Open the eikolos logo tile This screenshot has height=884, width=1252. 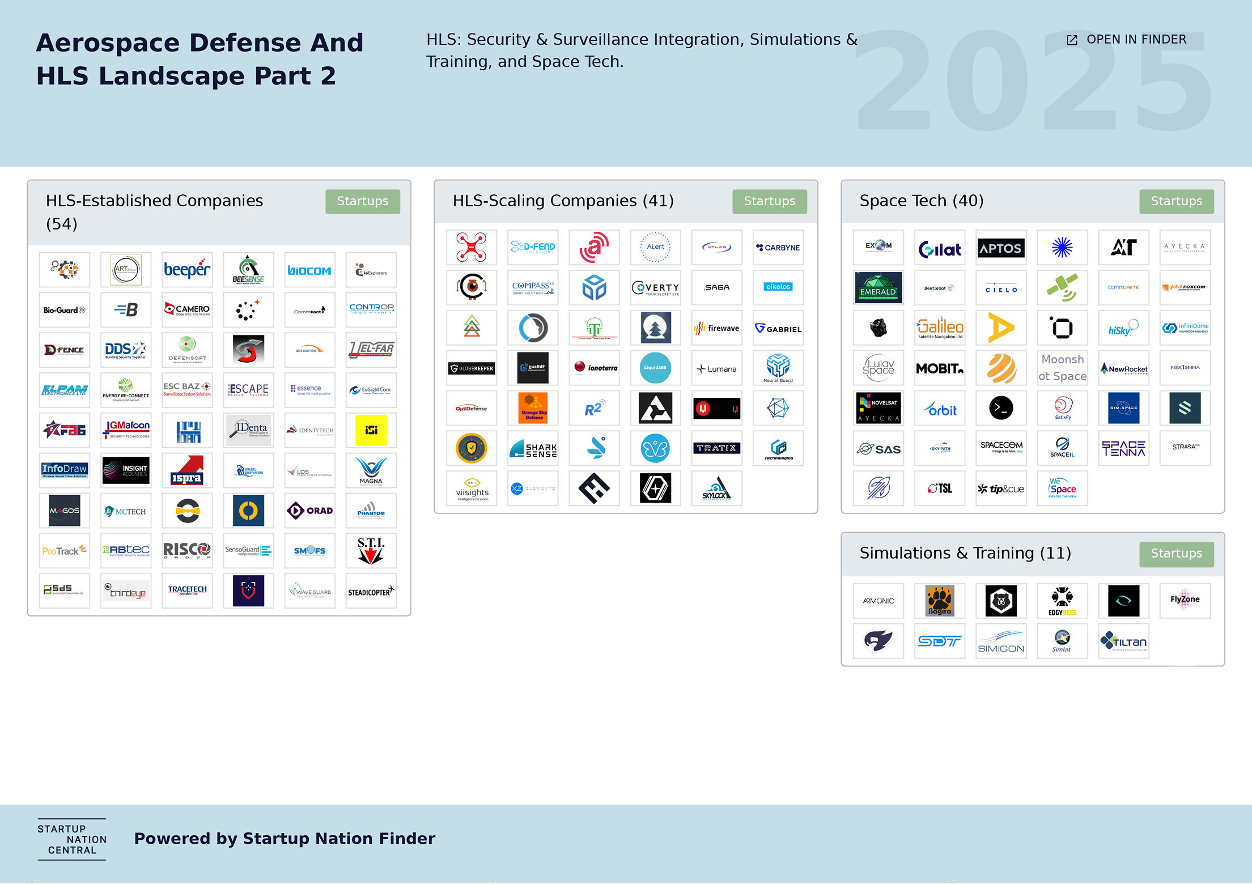pos(778,288)
